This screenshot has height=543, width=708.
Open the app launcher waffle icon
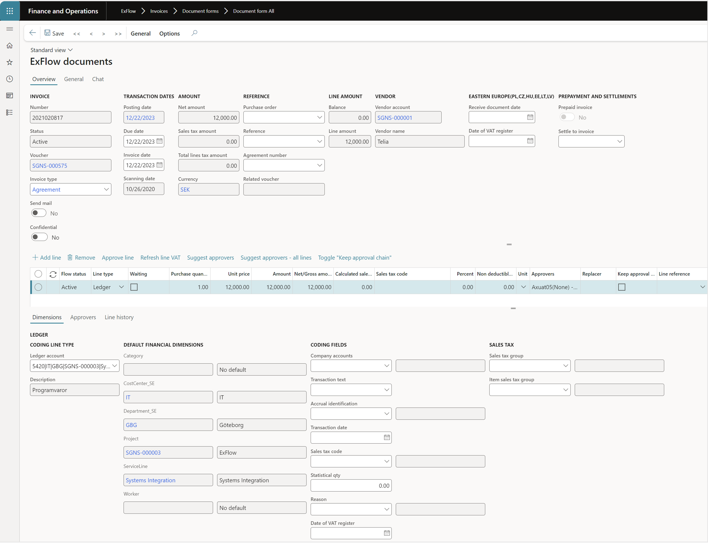(x=10, y=11)
